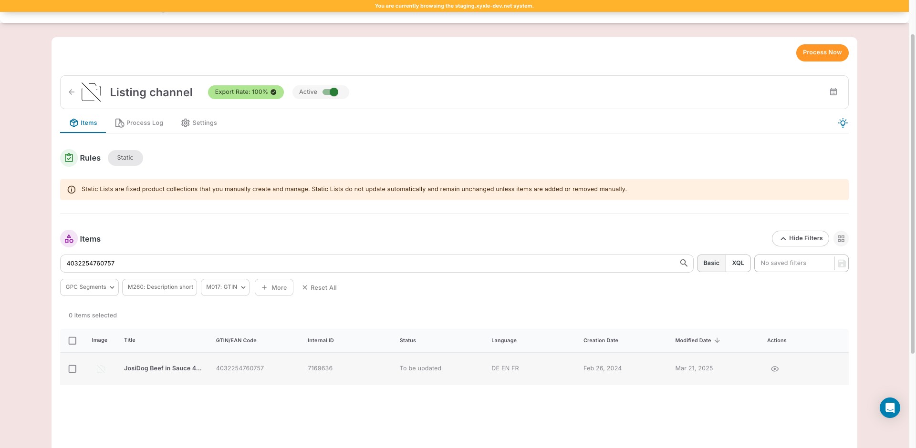Go to the Settings tab
Viewport: 916px width, 448px height.
pyautogui.click(x=199, y=123)
